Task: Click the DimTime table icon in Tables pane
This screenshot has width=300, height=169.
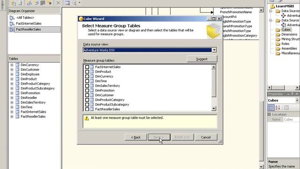Action: (17, 107)
